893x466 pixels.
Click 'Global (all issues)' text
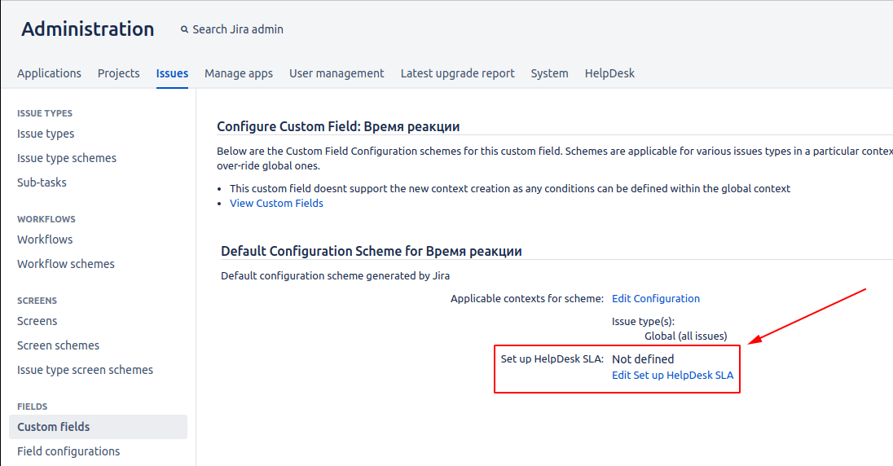tap(686, 336)
